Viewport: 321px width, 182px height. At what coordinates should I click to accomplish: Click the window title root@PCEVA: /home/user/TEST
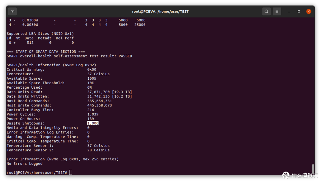pos(160,12)
